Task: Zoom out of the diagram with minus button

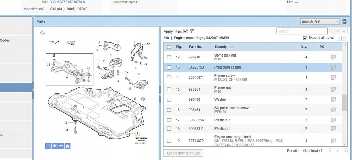Action: (x=61, y=146)
